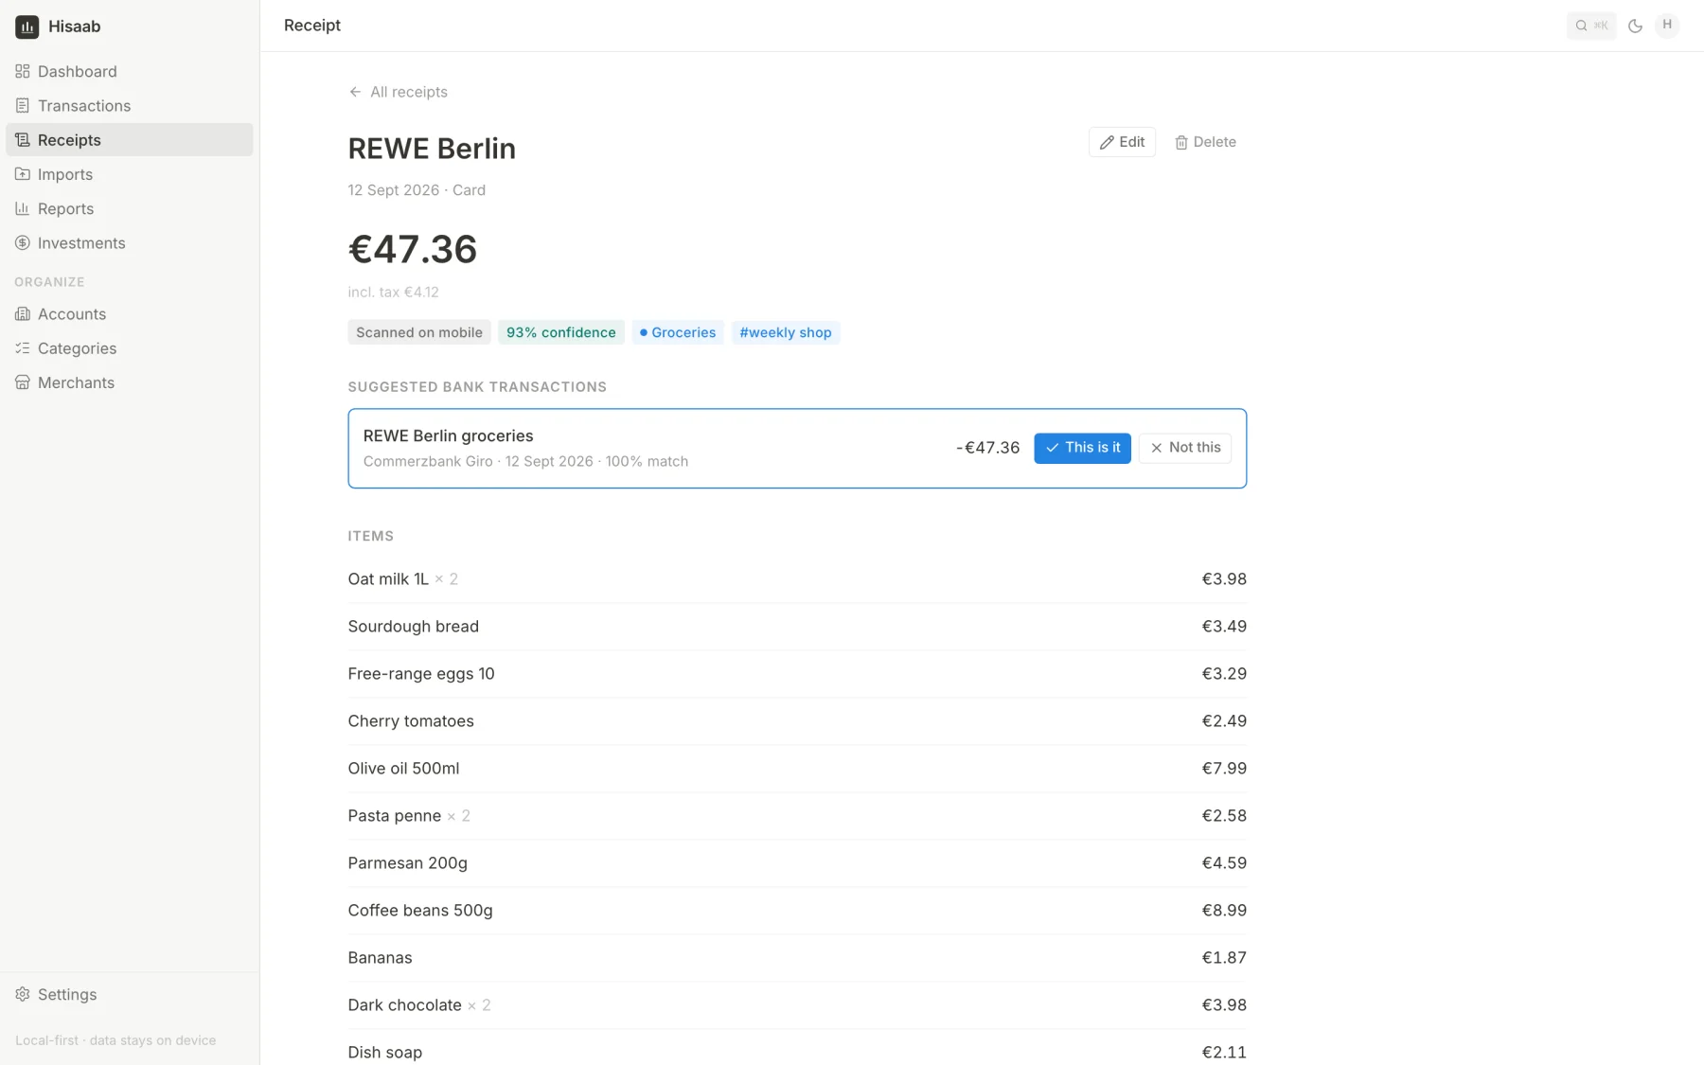Image resolution: width=1704 pixels, height=1065 pixels.
Task: Reject suggestion with Not this
Action: 1184,448
